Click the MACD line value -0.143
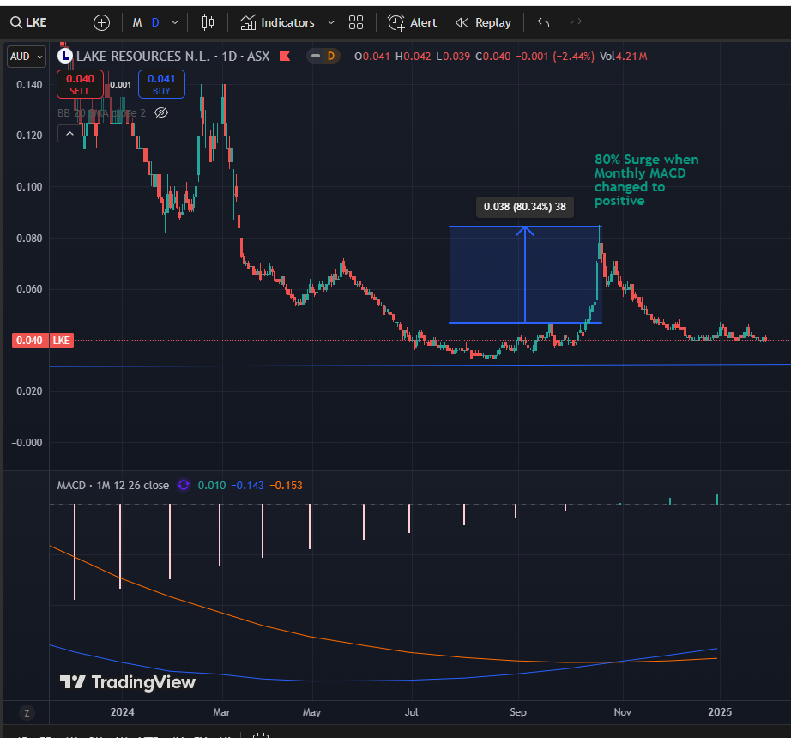Viewport: 791px width, 738px height. point(247,485)
